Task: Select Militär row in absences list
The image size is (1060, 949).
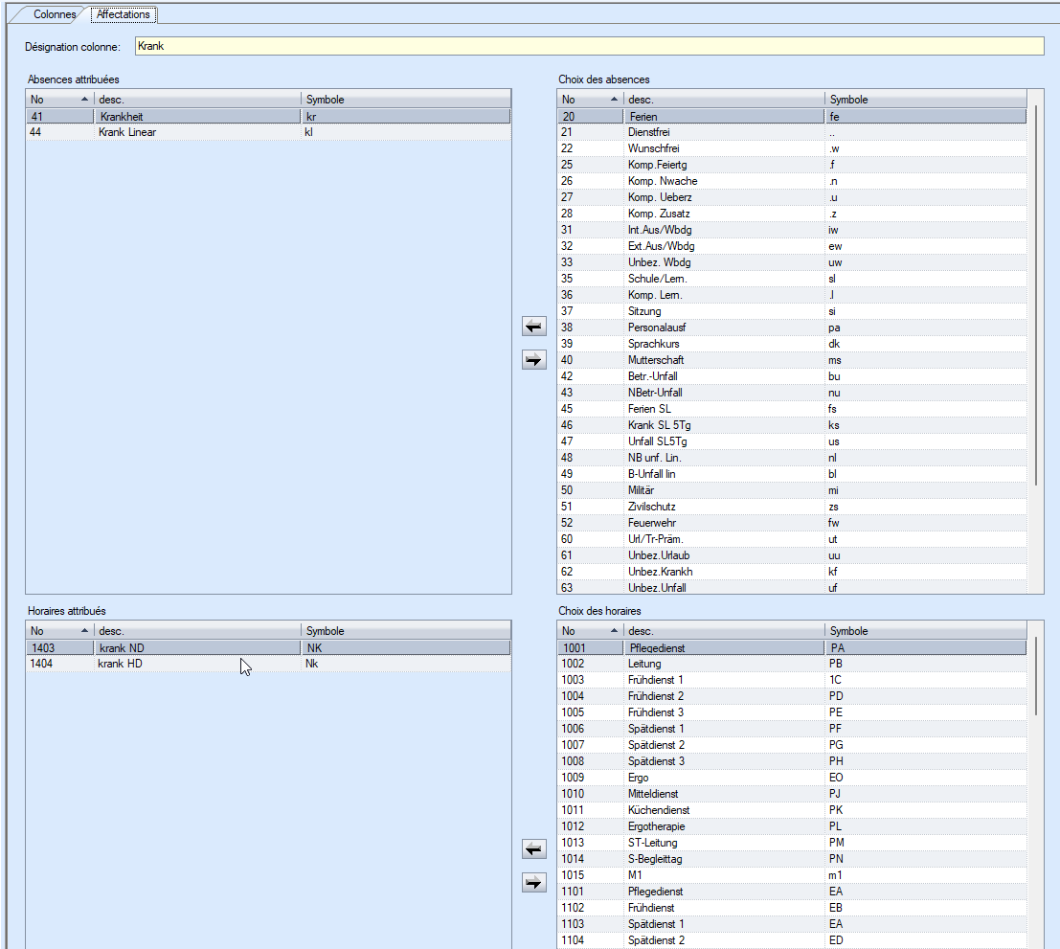Action: [x=643, y=490]
